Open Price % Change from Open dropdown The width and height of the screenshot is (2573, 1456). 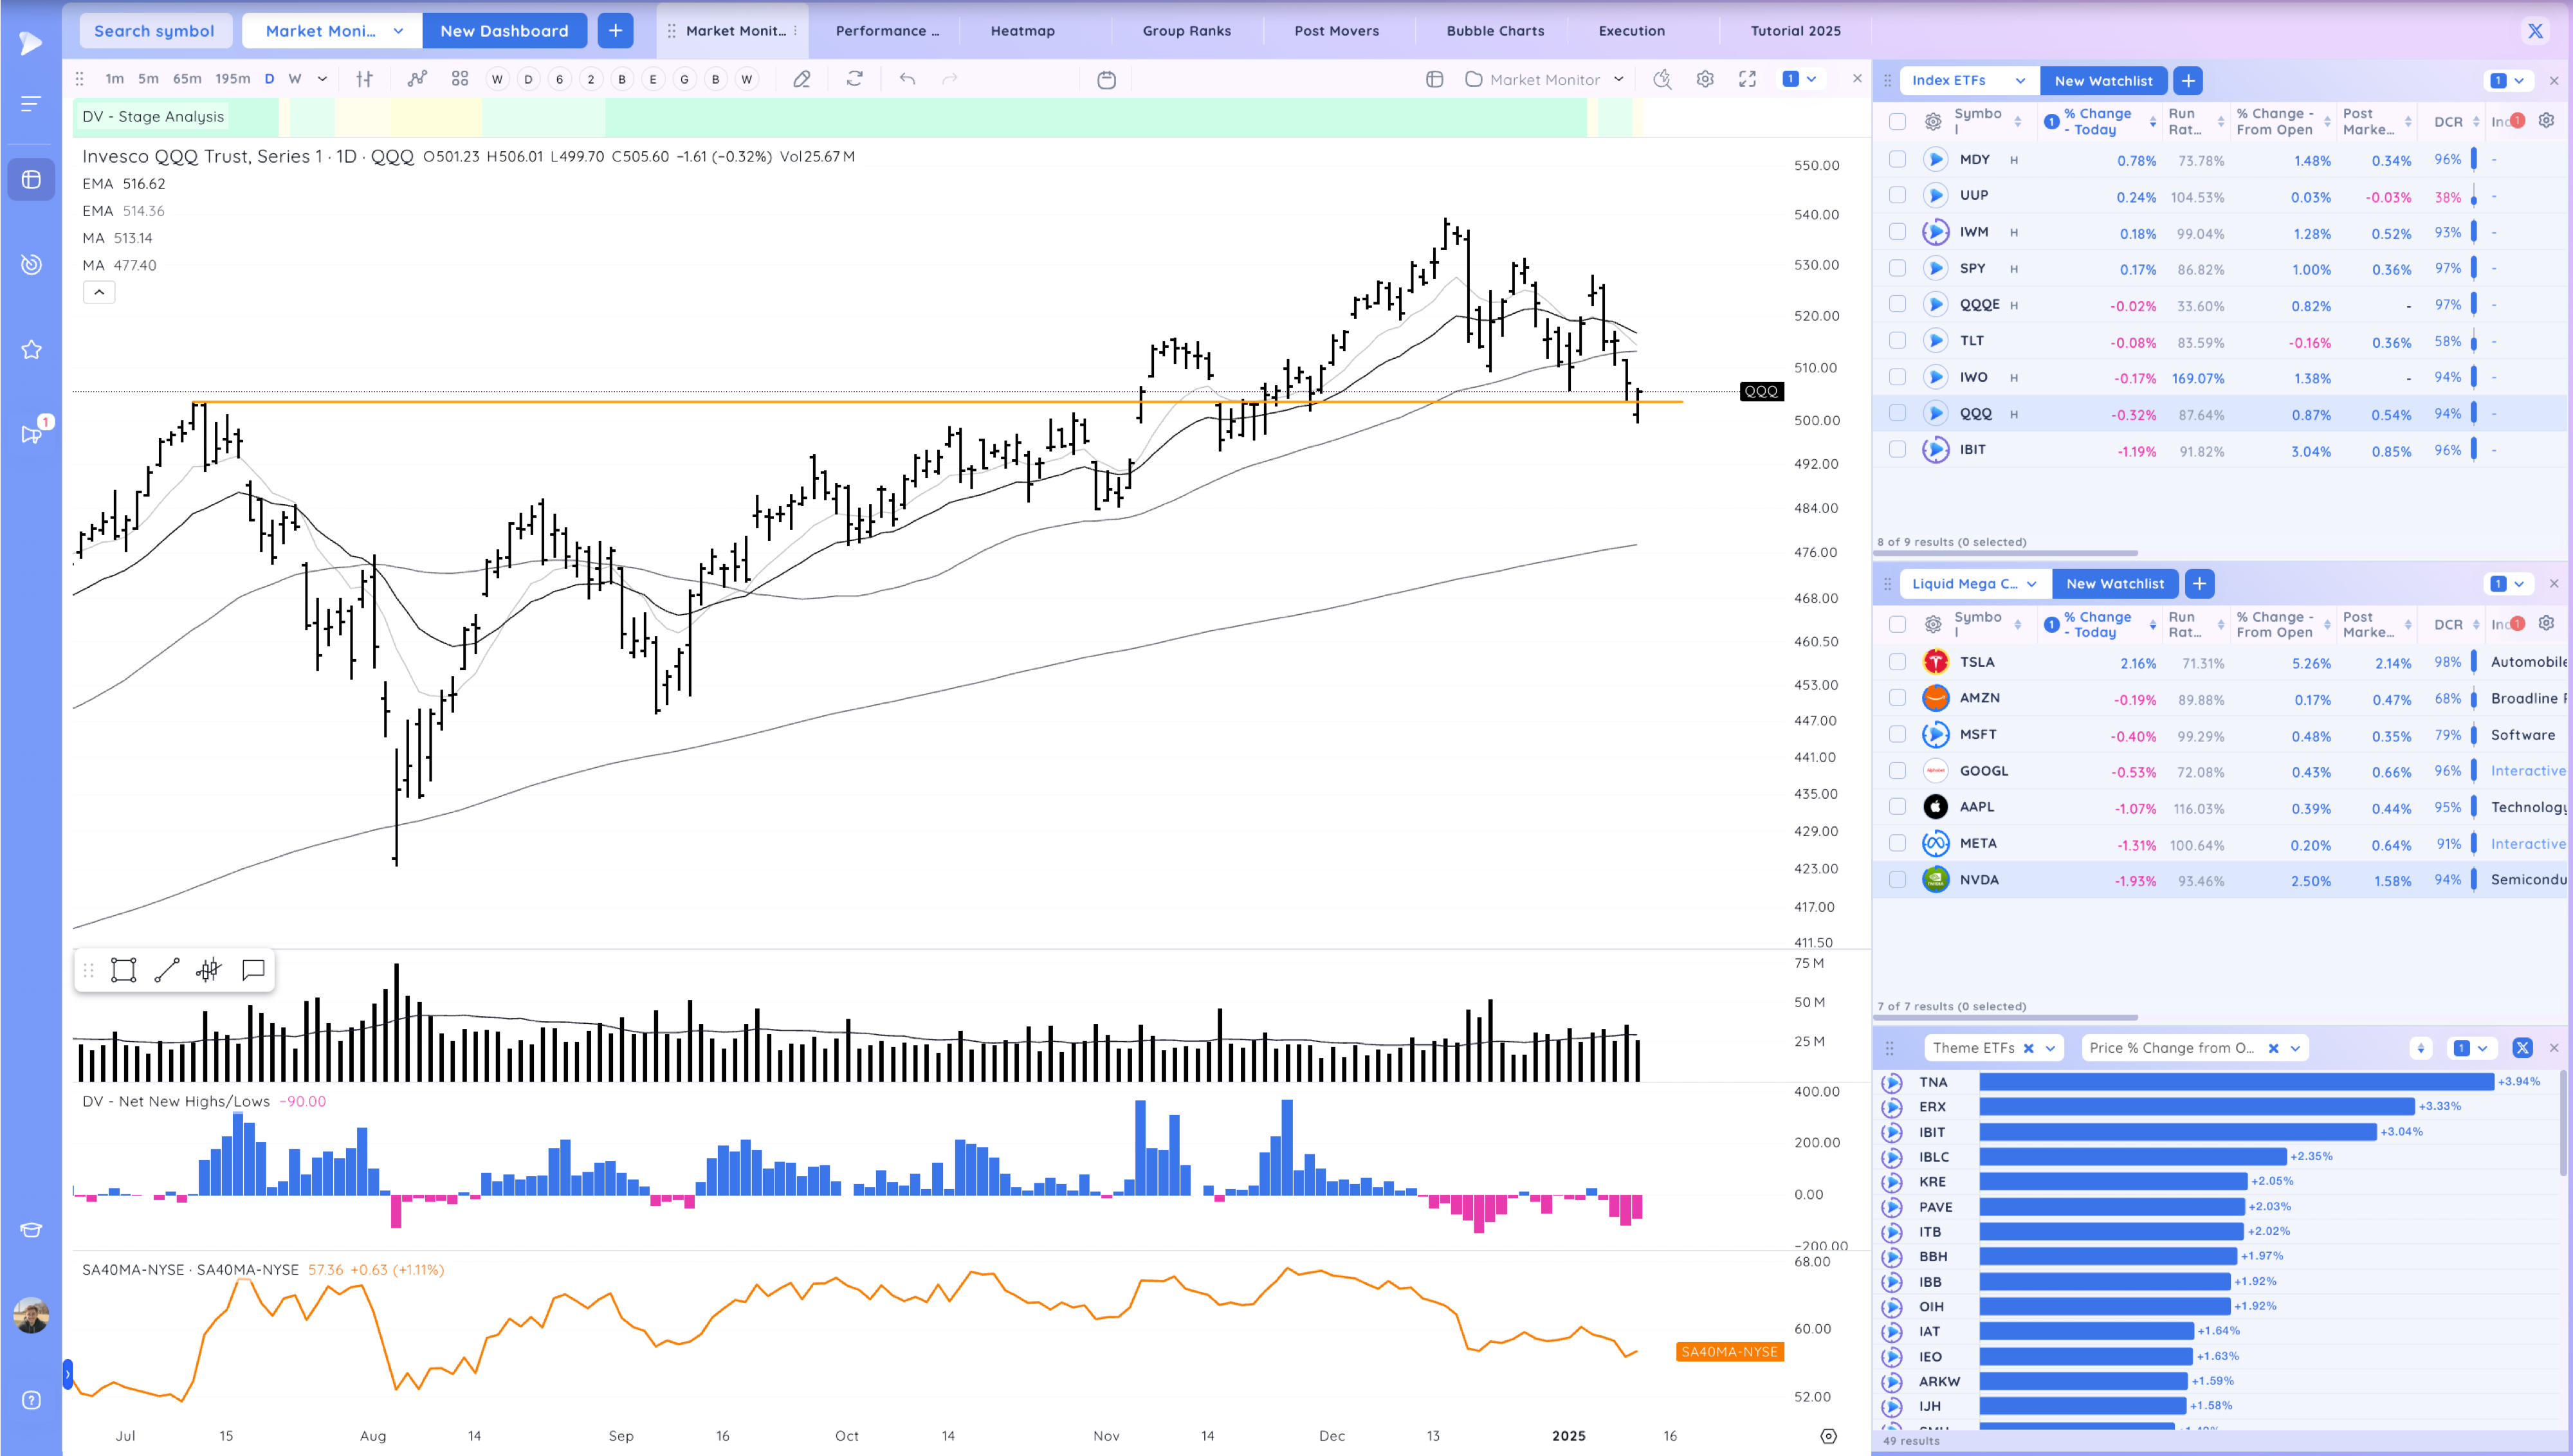click(x=2296, y=1048)
